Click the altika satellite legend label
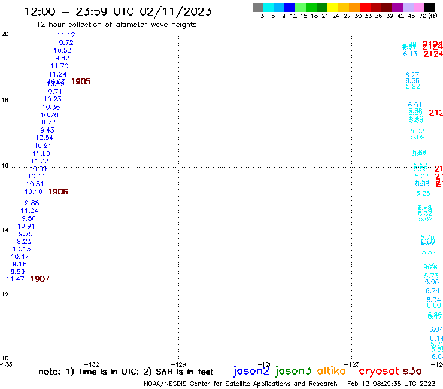The image size is (443, 389). click(332, 371)
